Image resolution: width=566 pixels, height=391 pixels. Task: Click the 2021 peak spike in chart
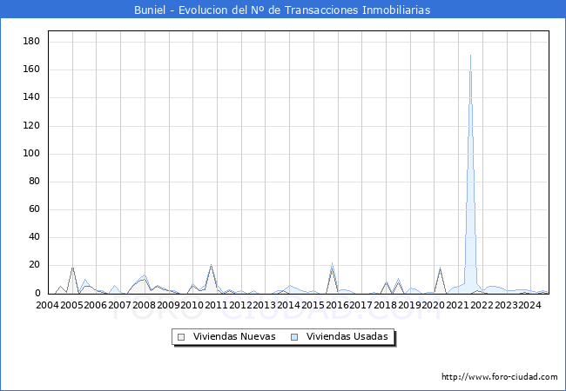[470, 173]
